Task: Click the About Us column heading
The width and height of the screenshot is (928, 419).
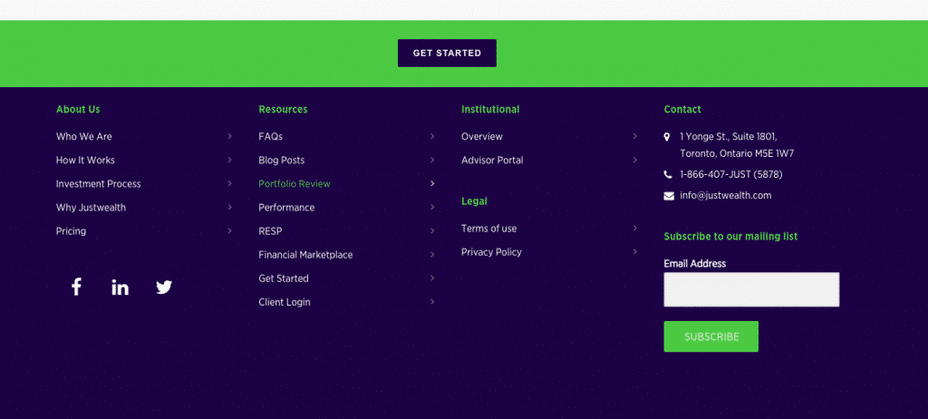Action: [x=78, y=110]
